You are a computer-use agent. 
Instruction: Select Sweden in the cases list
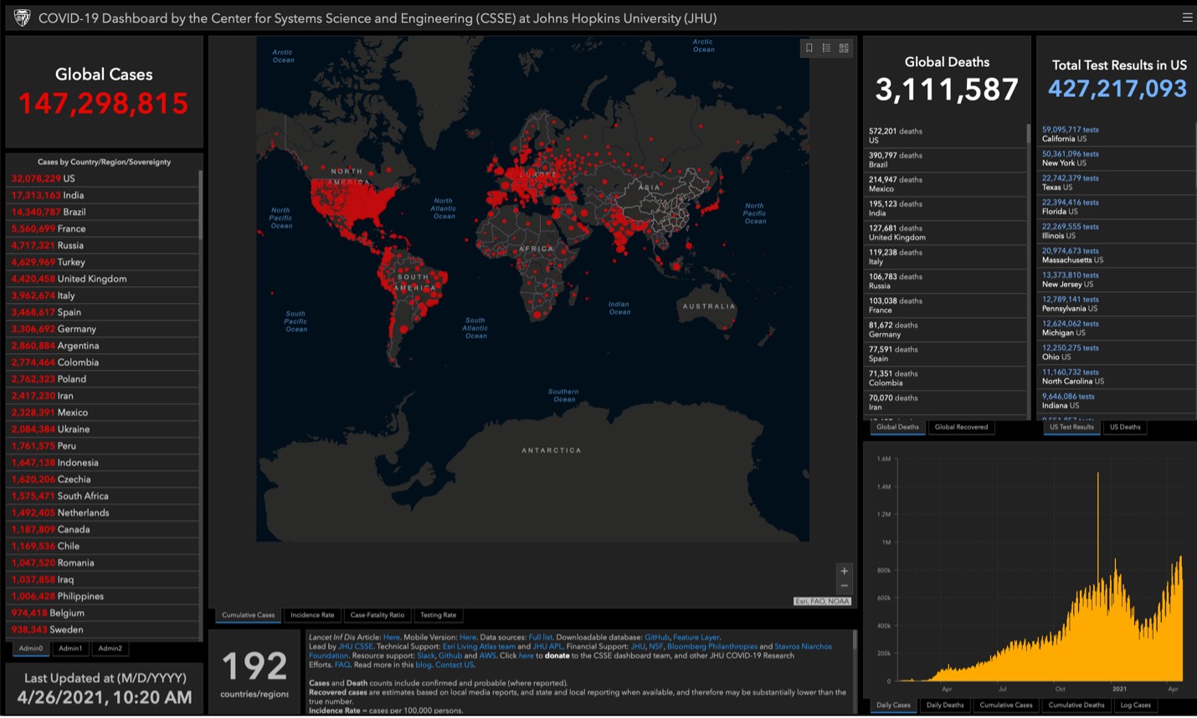pos(104,630)
